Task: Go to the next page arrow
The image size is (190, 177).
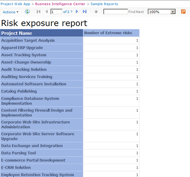Action: coord(77,11)
